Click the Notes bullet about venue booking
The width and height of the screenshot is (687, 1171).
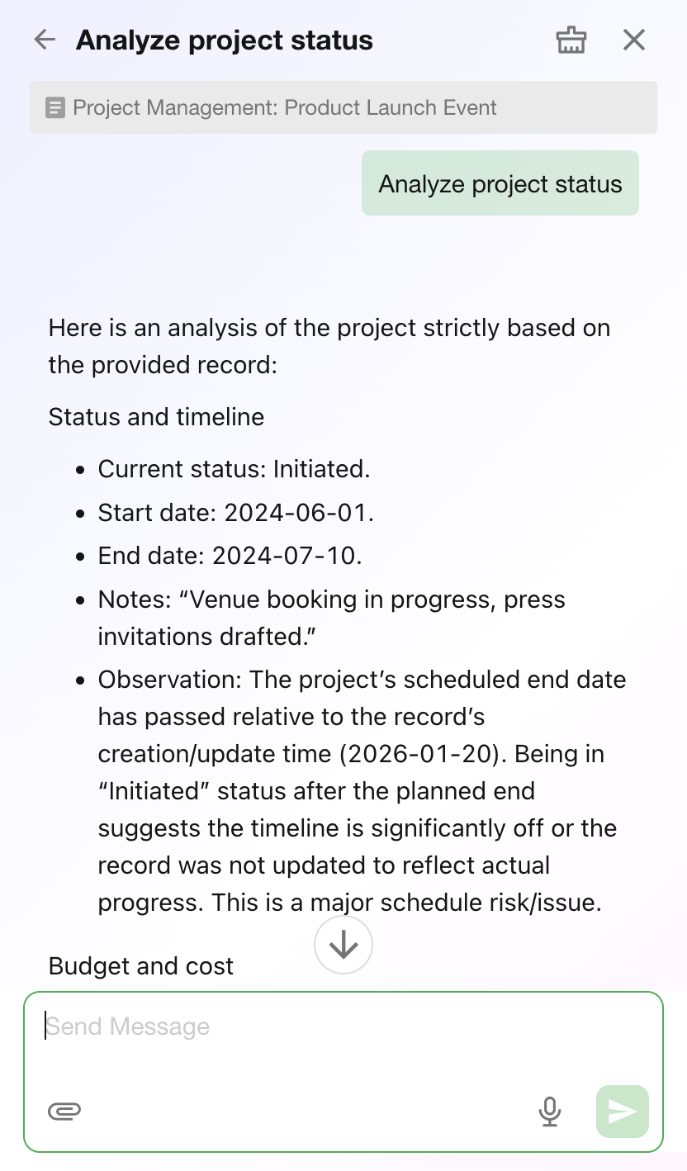point(330,618)
